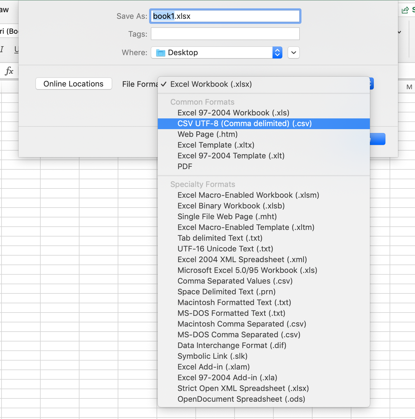Select Symbolic Link (.slk) format
Image resolution: width=415 pixels, height=419 pixels.
tap(264, 356)
